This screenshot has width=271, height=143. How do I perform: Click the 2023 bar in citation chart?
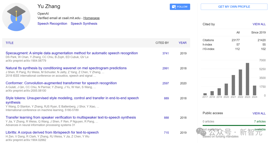pyautogui.click(x=247, y=79)
